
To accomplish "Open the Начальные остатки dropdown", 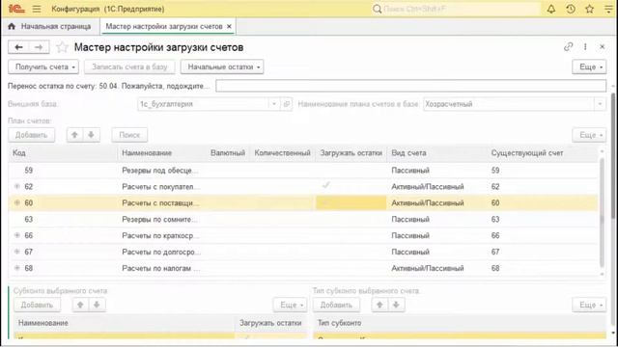I will [222, 67].
